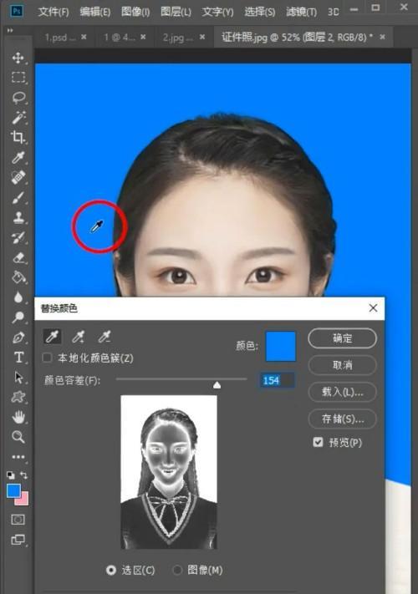Click the 颜色容差 slider handle
This screenshot has width=418, height=594.
pos(217,385)
